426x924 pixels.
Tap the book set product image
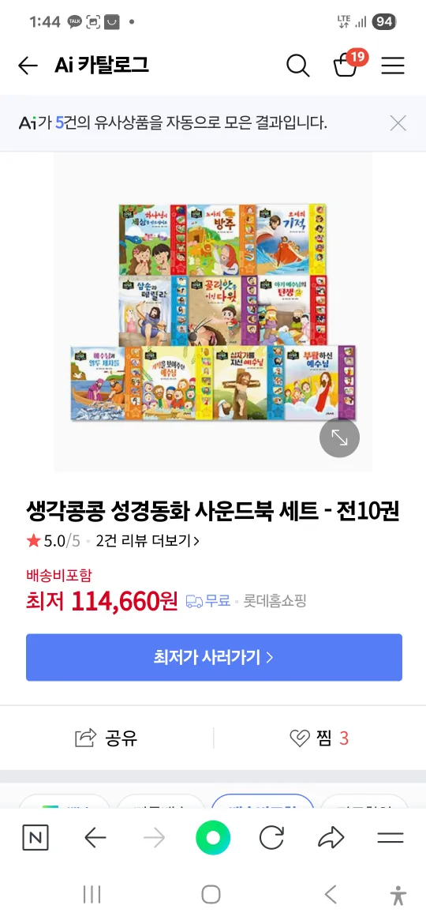[213, 312]
